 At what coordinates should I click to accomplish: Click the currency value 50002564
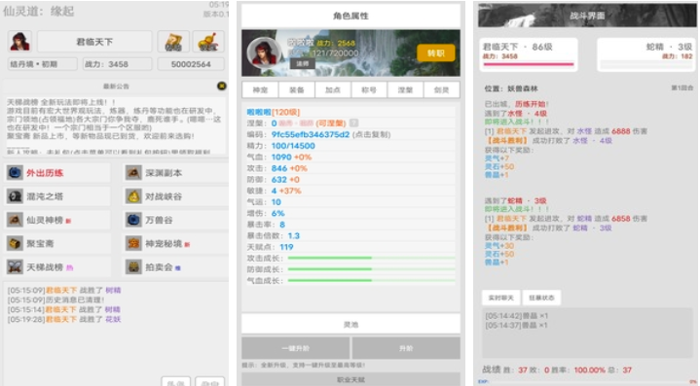(x=191, y=64)
